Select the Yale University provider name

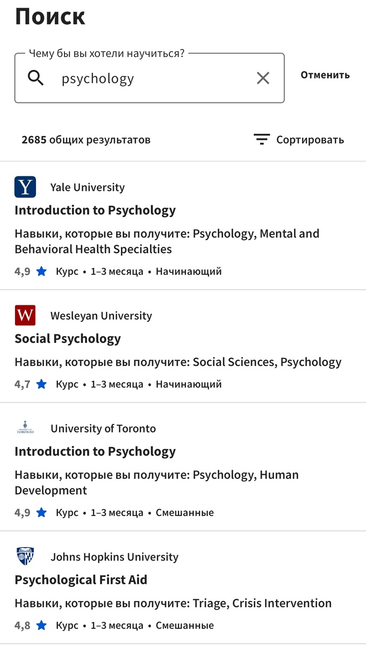point(87,188)
